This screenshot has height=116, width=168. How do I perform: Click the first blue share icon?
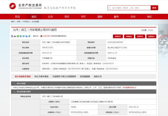pos(12,36)
